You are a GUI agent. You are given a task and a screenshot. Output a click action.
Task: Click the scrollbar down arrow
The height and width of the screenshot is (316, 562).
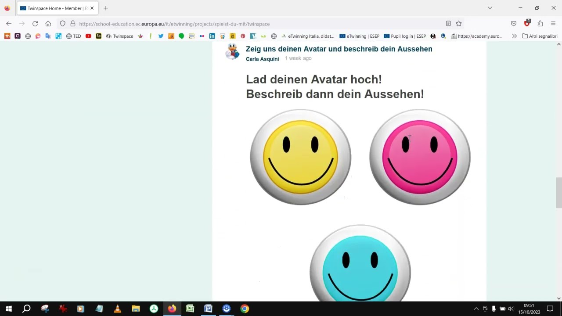click(x=558, y=298)
